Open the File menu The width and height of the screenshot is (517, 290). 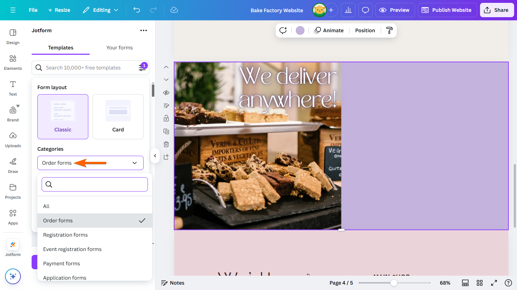[x=33, y=10]
